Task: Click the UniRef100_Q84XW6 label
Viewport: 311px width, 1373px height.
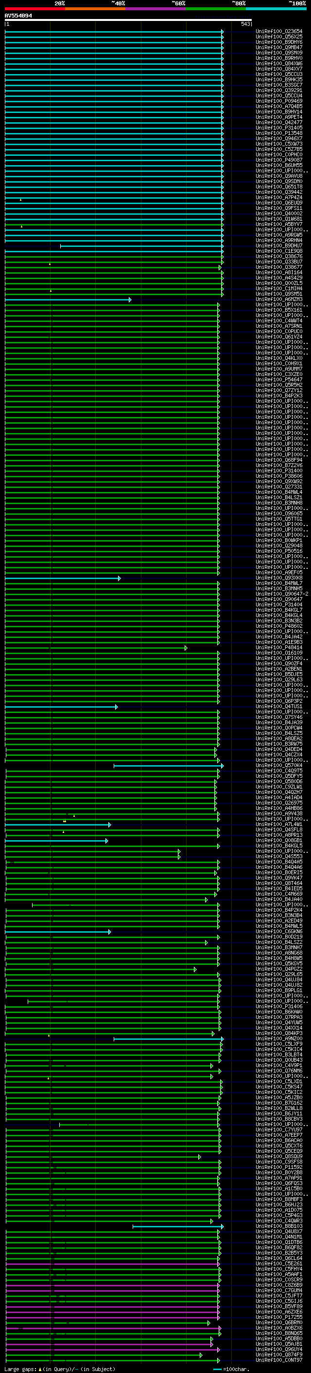Action: click(x=278, y=63)
